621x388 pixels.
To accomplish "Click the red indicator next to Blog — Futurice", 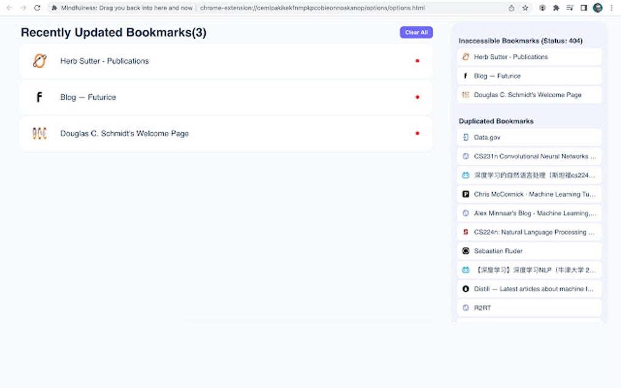I will click(417, 97).
